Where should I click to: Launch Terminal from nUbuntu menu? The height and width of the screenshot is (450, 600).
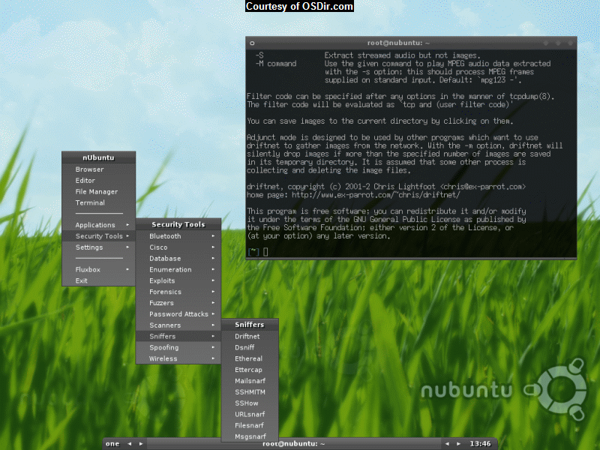[98, 202]
